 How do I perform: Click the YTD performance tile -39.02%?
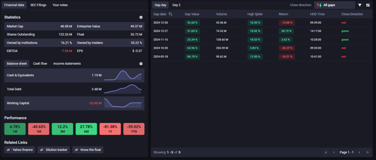[134, 129]
